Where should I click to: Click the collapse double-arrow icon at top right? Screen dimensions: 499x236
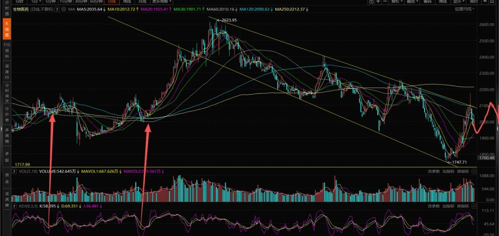pos(485,2)
